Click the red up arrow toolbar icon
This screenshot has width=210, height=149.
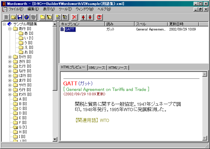pos(83,17)
